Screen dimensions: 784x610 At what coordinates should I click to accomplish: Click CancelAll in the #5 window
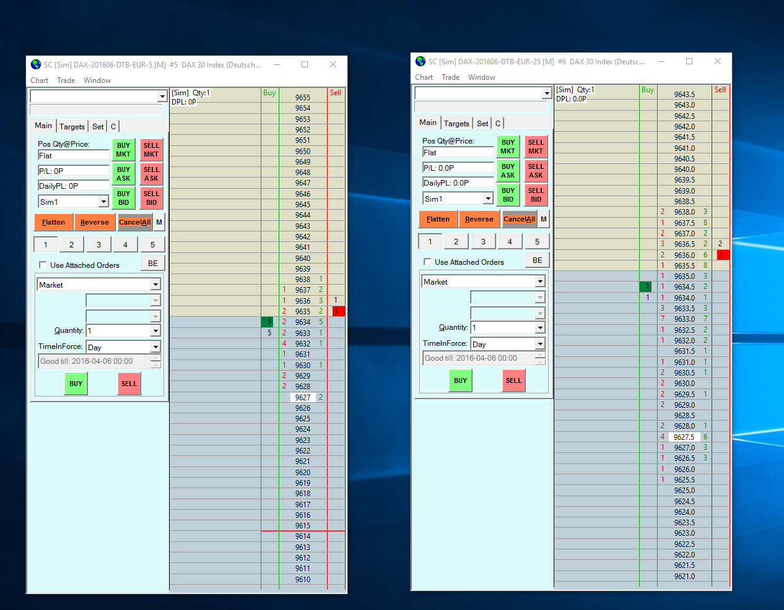pos(134,222)
